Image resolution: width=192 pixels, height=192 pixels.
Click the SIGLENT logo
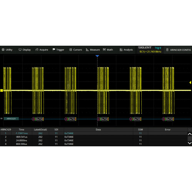pos(145,48)
